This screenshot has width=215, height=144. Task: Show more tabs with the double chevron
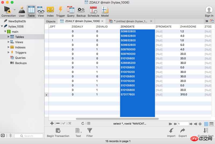[x=207, y=21]
